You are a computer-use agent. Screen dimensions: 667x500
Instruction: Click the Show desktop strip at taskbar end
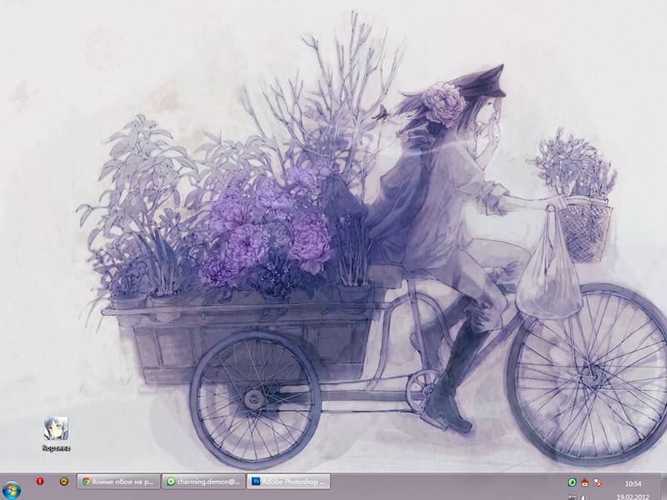tap(663, 487)
